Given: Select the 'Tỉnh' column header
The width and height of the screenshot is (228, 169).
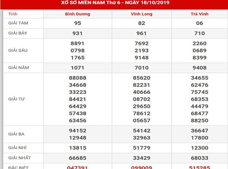Looking at the screenshot, I should point(13,14).
